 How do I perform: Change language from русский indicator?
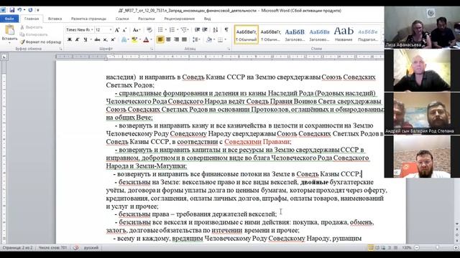(x=91, y=248)
